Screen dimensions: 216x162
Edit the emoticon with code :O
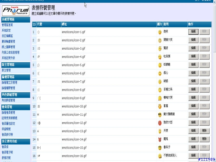click(x=193, y=48)
